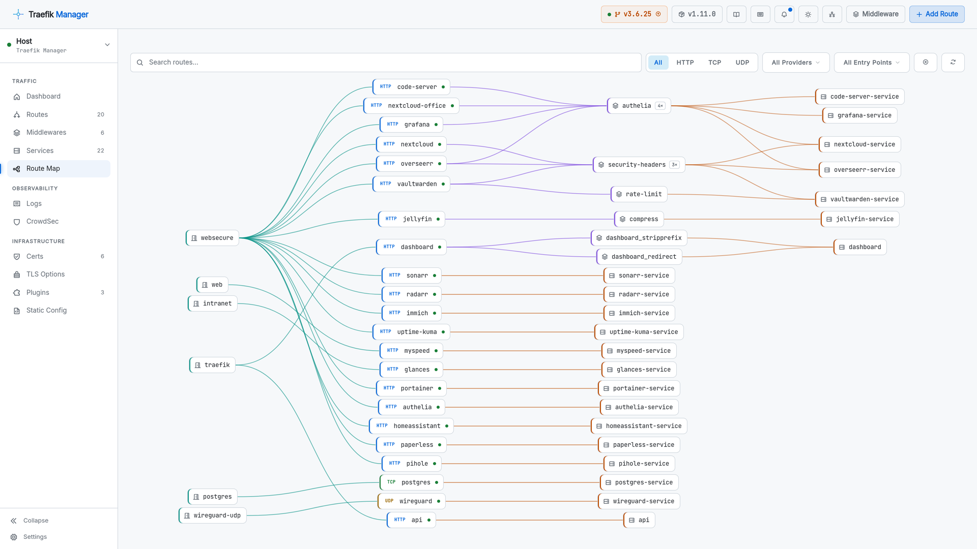Screen dimensions: 977x549
Task: Click the wireguard-udp entry point node
Action: click(212, 515)
